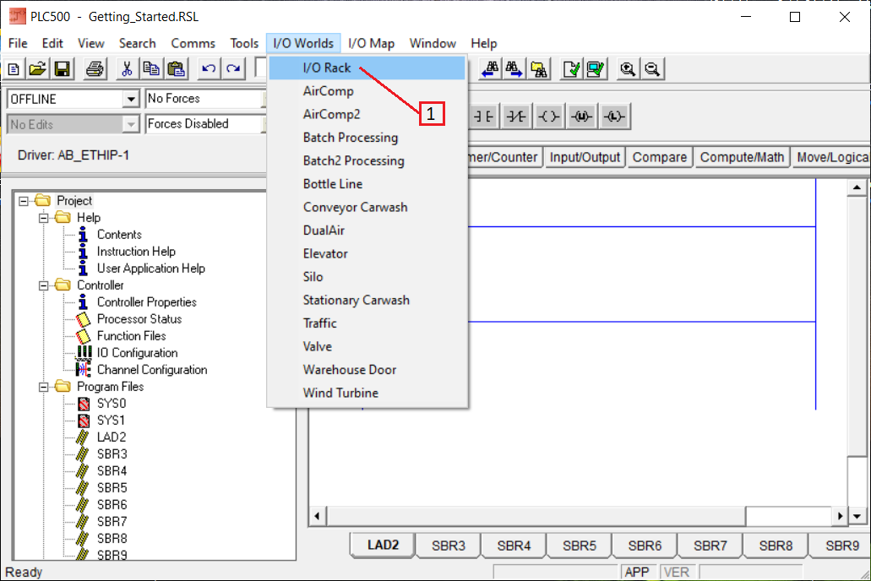Collapse the Project tree node
Image resolution: width=871 pixels, height=581 pixels.
pyautogui.click(x=24, y=200)
